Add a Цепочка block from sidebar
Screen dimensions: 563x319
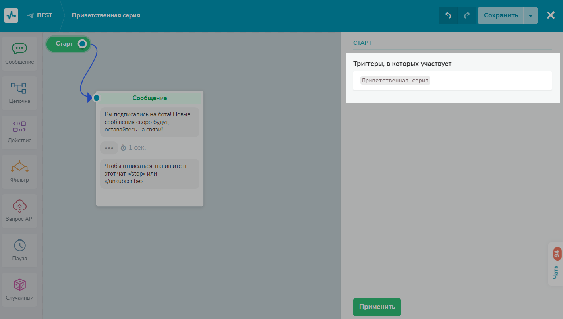coord(19,93)
